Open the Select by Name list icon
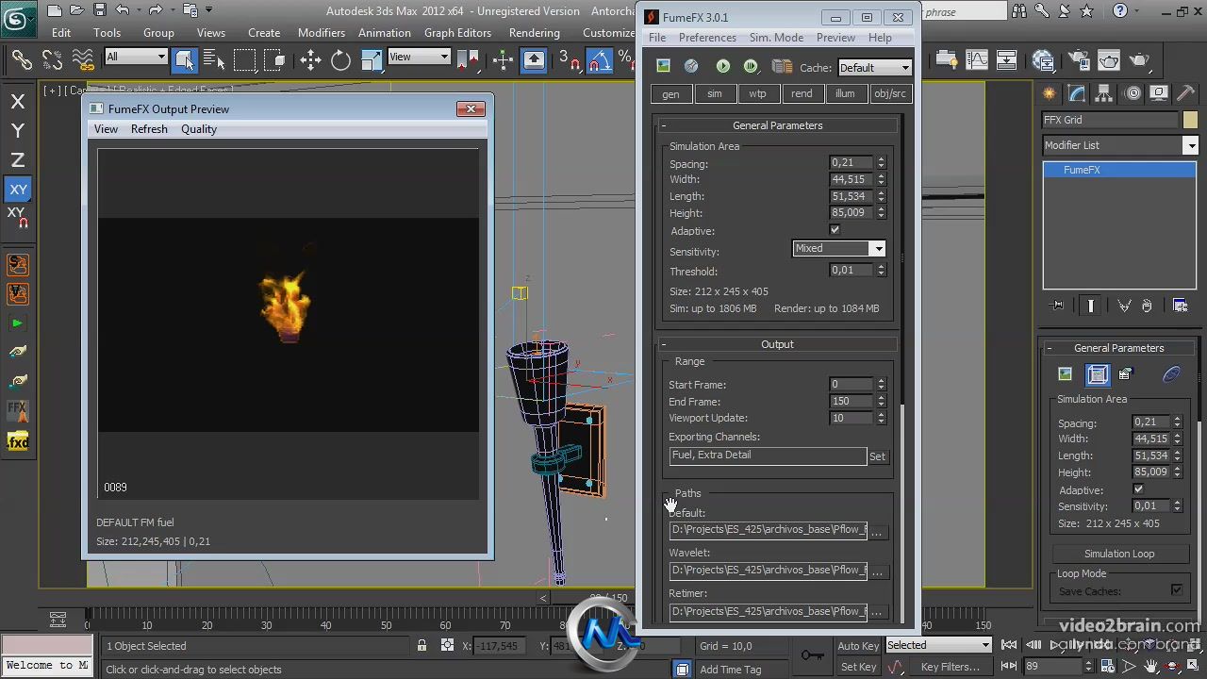Screen dimensions: 1207x679 (x=214, y=60)
